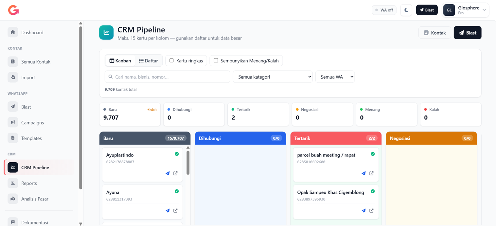Switch to Kanban view tab

120,61
